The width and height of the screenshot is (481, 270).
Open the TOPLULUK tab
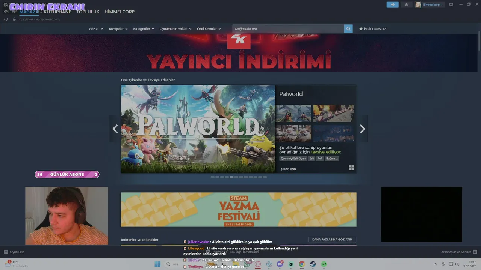[x=88, y=12]
